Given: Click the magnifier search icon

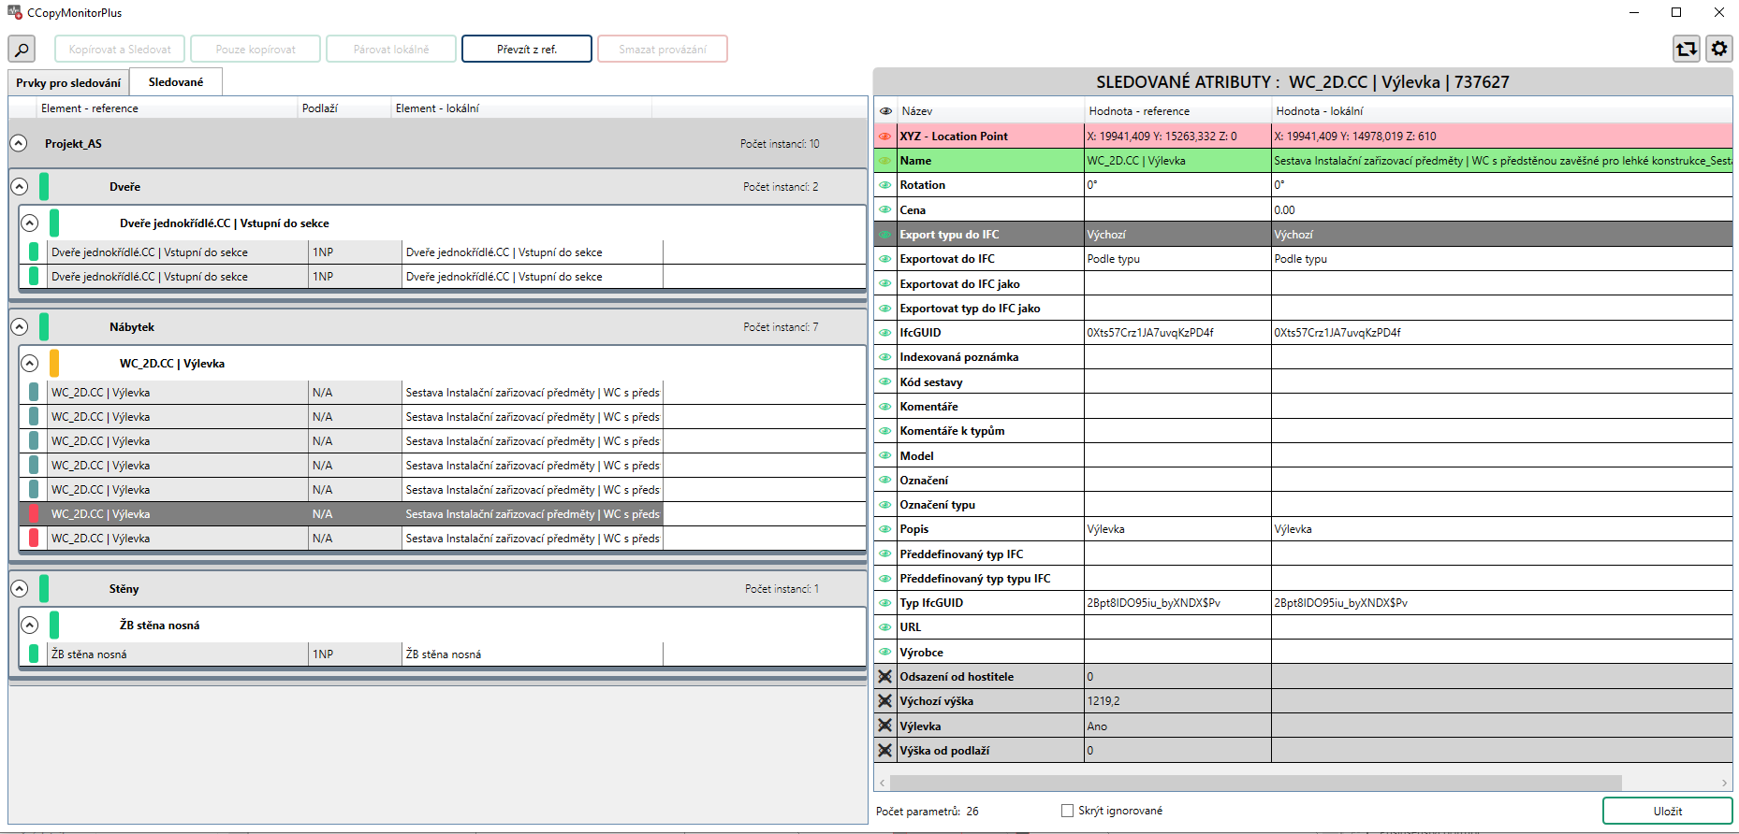Looking at the screenshot, I should point(22,49).
